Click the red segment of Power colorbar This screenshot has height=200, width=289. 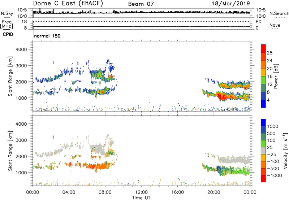click(x=263, y=48)
